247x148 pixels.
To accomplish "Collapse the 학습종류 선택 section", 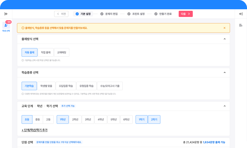I will tap(224, 73).
